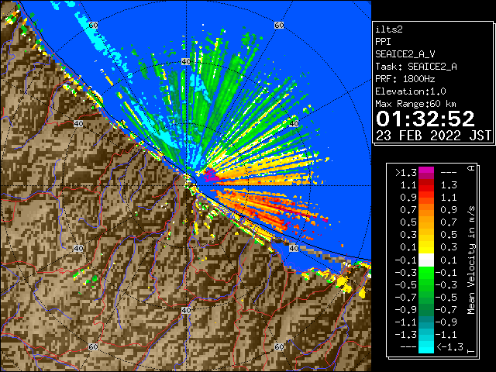Select the date "23 FEB 2022 JST"
This screenshot has height=372, width=496.
(433, 136)
